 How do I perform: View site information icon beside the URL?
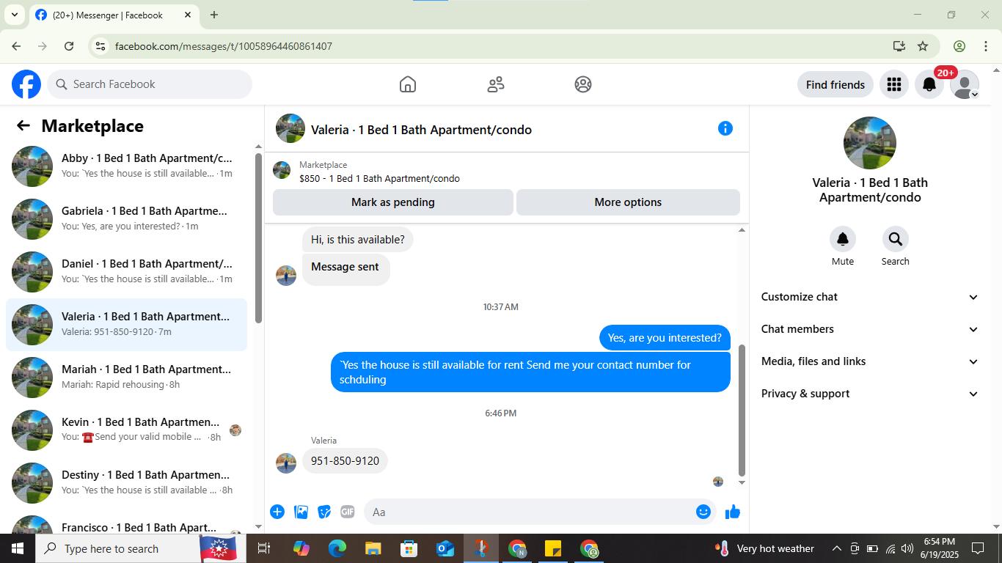pos(101,46)
